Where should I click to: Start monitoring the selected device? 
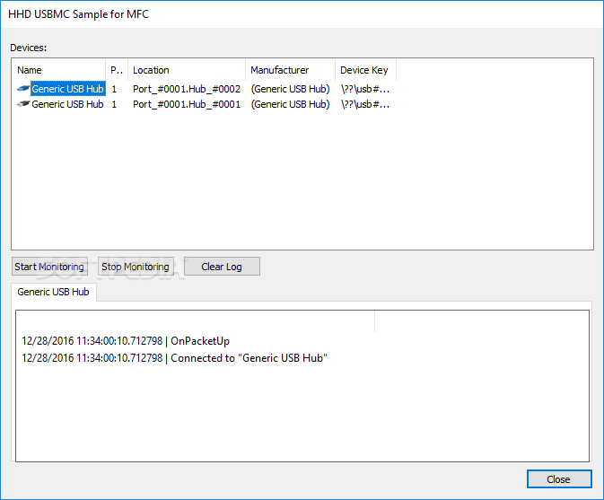[x=49, y=267]
